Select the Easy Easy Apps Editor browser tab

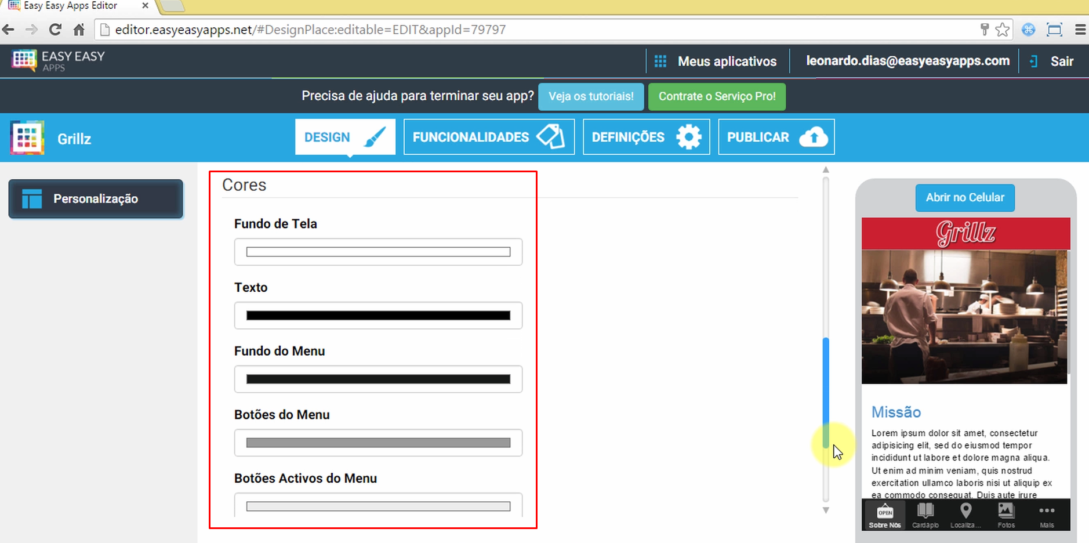point(75,6)
